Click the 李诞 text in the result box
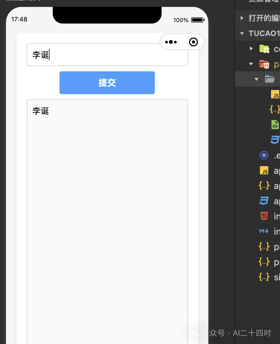This screenshot has width=280, height=344. [40, 111]
